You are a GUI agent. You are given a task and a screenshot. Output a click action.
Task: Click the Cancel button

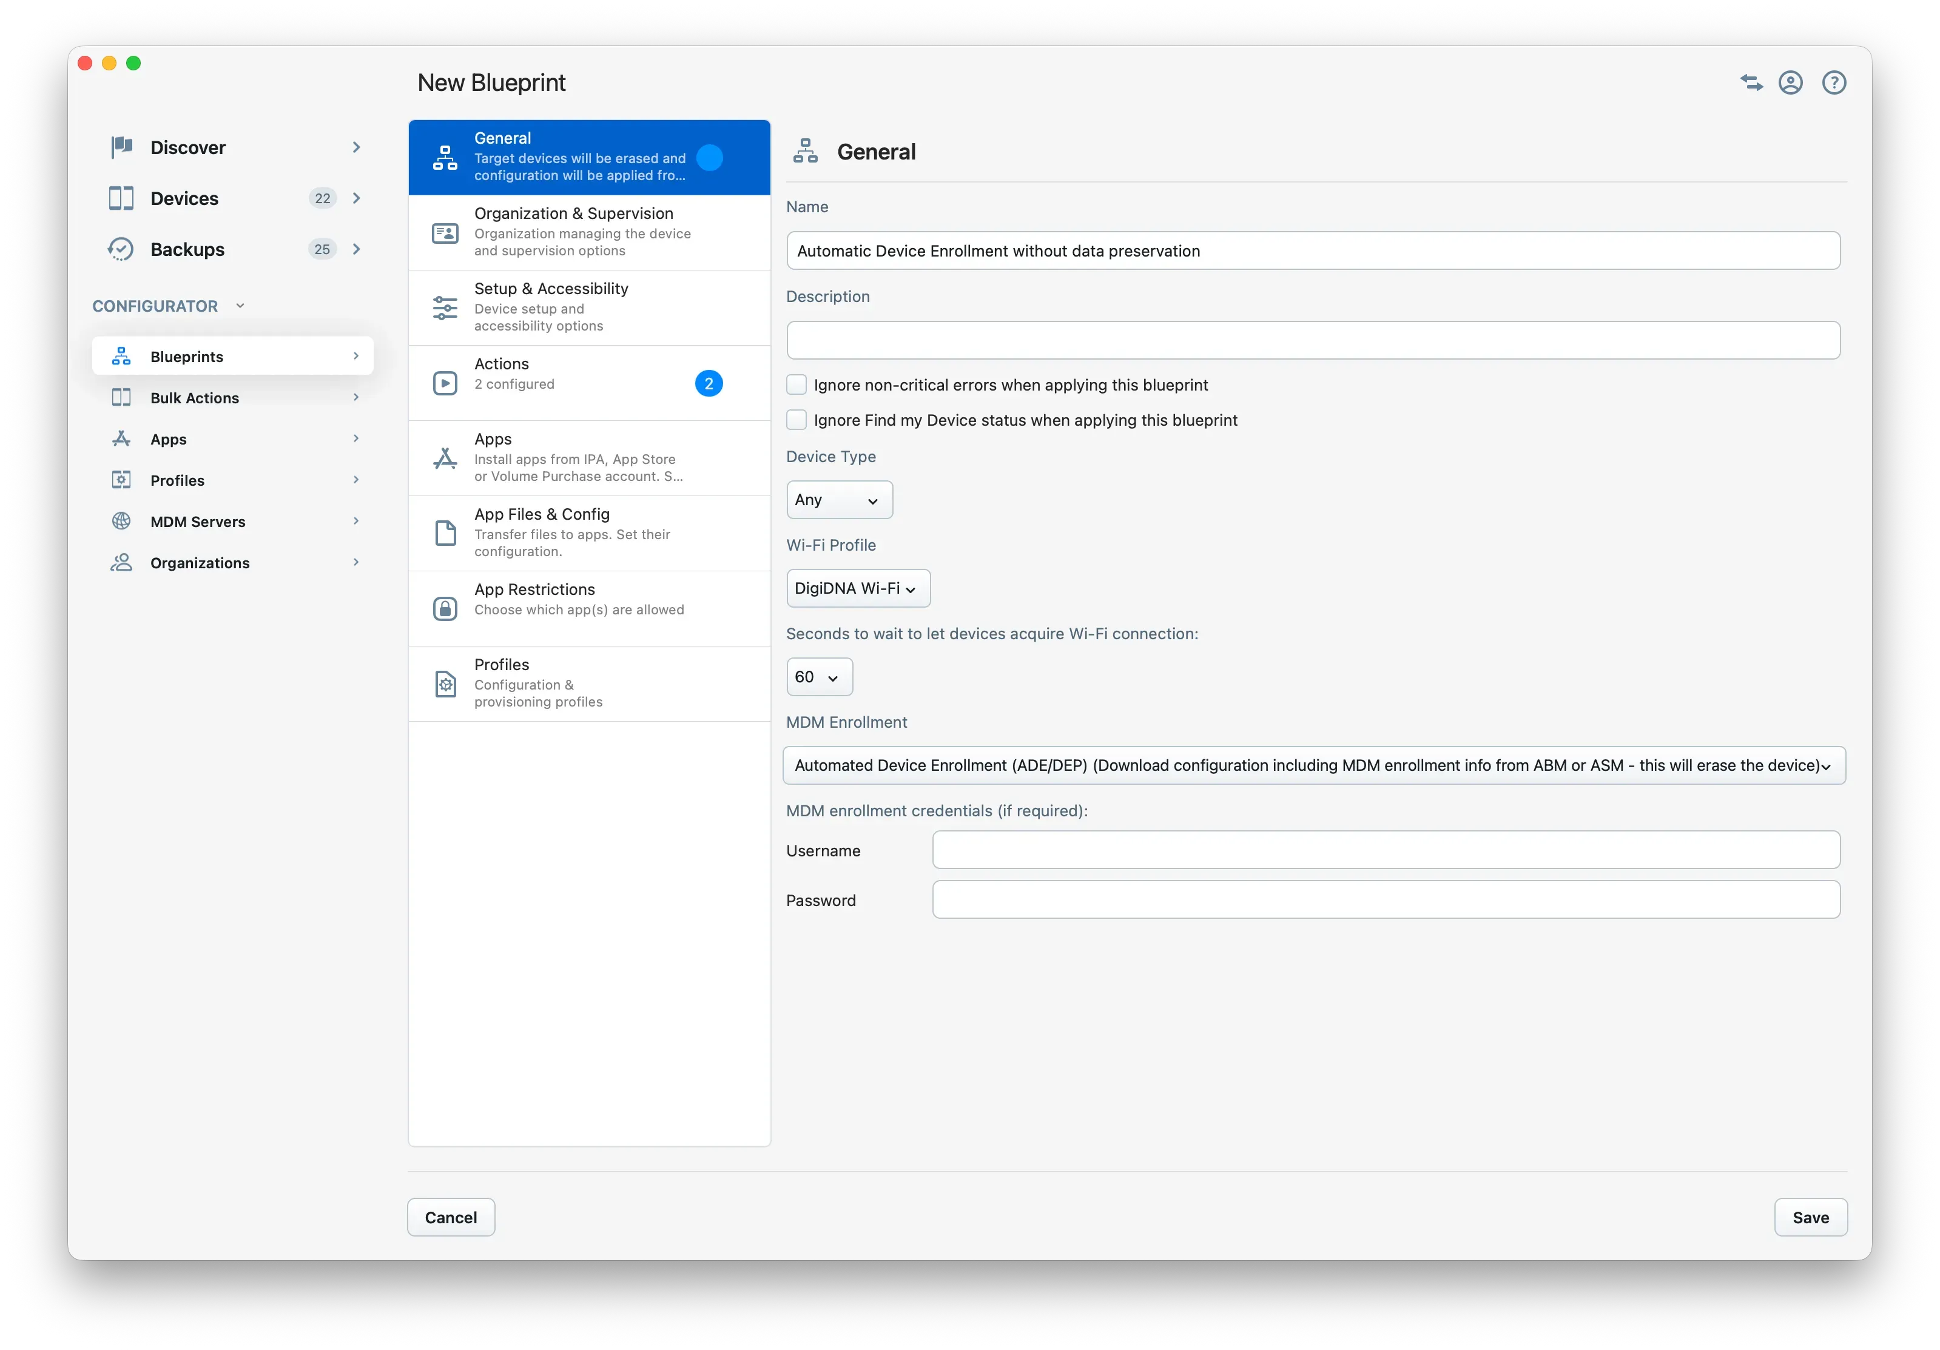pyautogui.click(x=451, y=1217)
